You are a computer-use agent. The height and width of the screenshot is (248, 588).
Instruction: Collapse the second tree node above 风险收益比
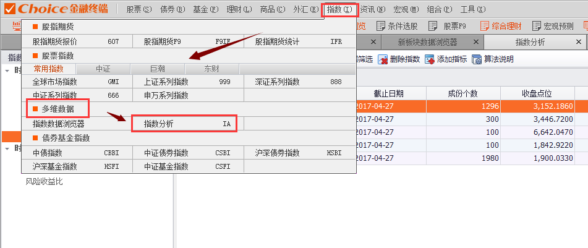7,148
